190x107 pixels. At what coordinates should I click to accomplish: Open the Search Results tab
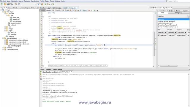[58, 70]
